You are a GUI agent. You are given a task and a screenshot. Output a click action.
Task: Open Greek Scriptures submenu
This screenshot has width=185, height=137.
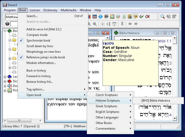click(x=110, y=106)
